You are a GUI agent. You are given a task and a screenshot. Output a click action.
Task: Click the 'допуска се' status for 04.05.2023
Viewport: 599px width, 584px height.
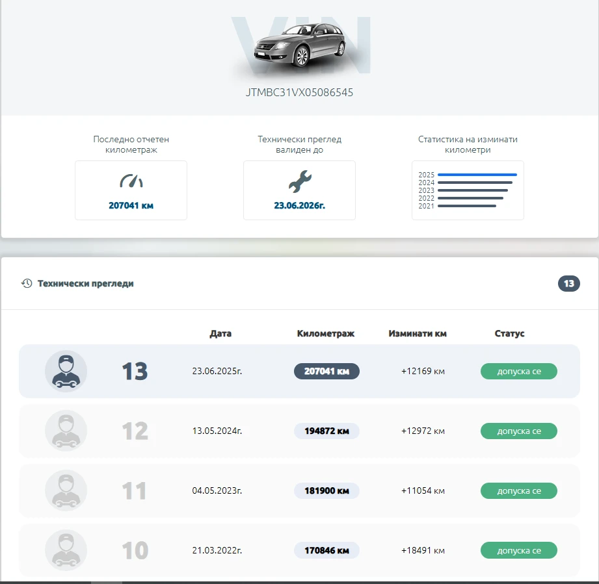518,490
